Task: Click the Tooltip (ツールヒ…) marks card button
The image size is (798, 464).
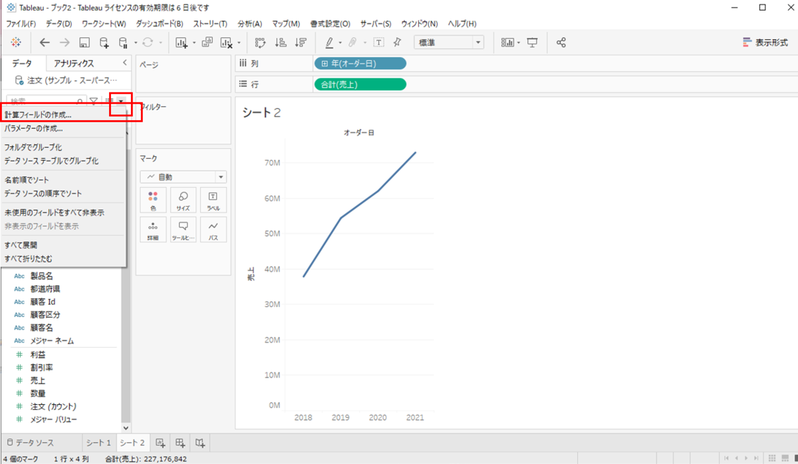Action: pyautogui.click(x=183, y=229)
